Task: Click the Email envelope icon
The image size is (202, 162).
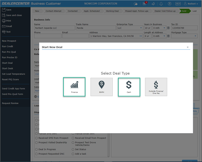Action: coord(4,26)
